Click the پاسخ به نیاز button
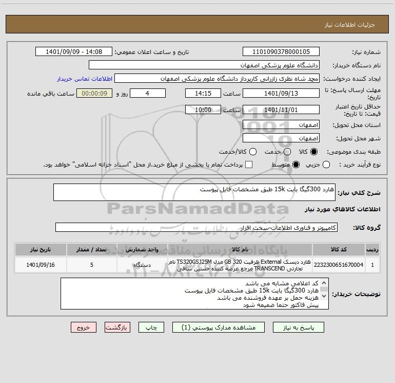 (x=298, y=327)
